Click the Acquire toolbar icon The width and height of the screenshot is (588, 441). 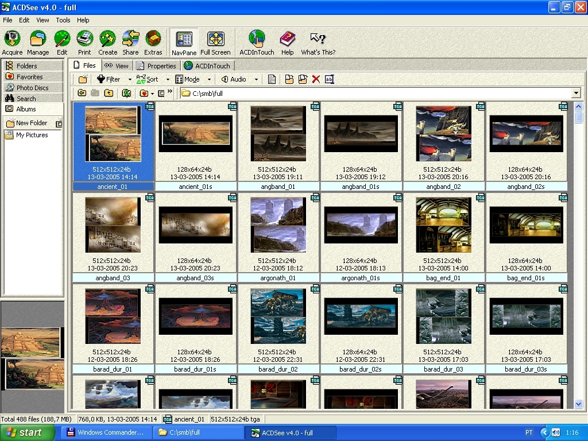click(x=12, y=43)
